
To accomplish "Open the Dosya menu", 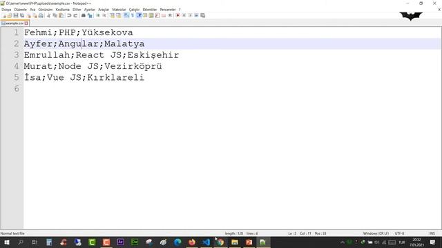I will click(x=6, y=10).
